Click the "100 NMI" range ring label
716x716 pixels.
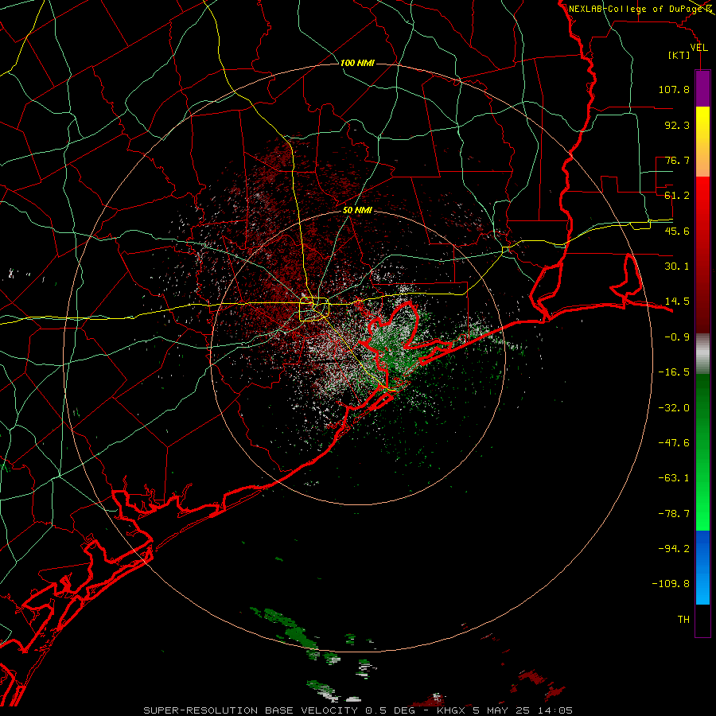coord(357,63)
